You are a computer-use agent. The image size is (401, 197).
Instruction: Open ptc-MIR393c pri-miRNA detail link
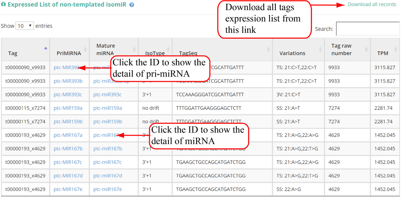[68, 95]
